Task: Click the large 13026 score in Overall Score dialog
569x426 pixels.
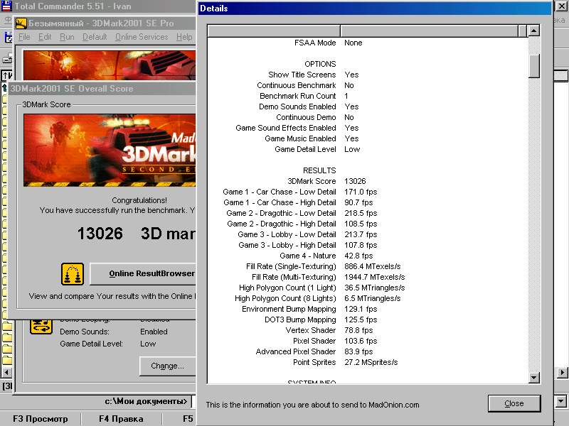Action: pyautogui.click(x=100, y=234)
